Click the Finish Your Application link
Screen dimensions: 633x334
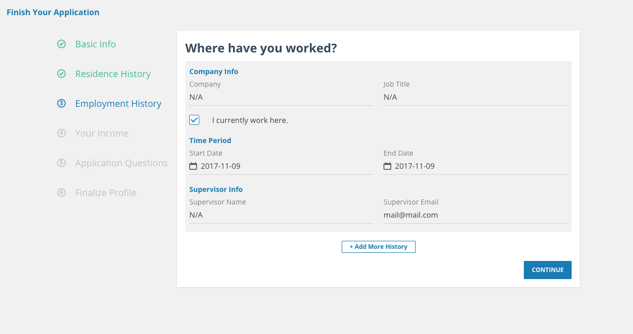coord(53,13)
